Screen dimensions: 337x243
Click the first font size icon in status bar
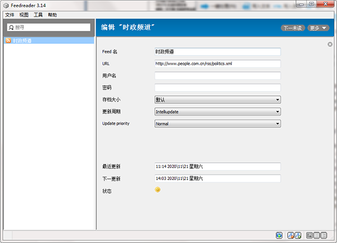[x=291, y=235]
